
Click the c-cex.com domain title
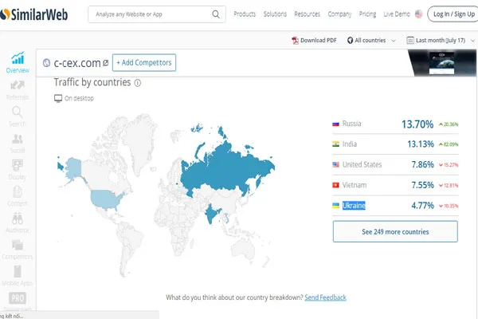tap(77, 63)
